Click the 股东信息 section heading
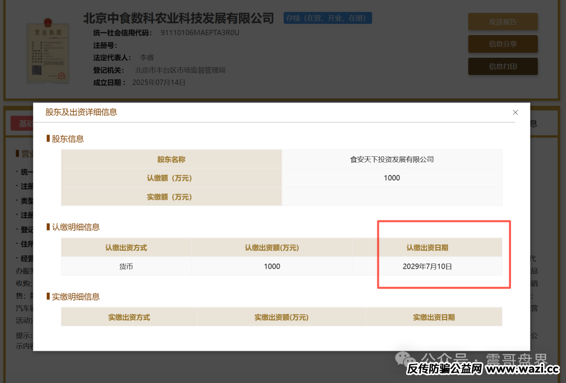The height and width of the screenshot is (383, 566). [68, 139]
